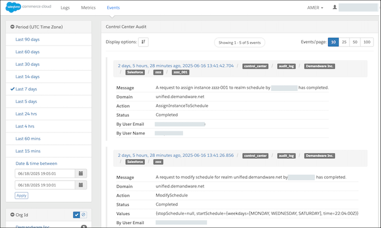Screen dimensions: 381x228
Task: Set events per page to 100
Action: coord(367,42)
